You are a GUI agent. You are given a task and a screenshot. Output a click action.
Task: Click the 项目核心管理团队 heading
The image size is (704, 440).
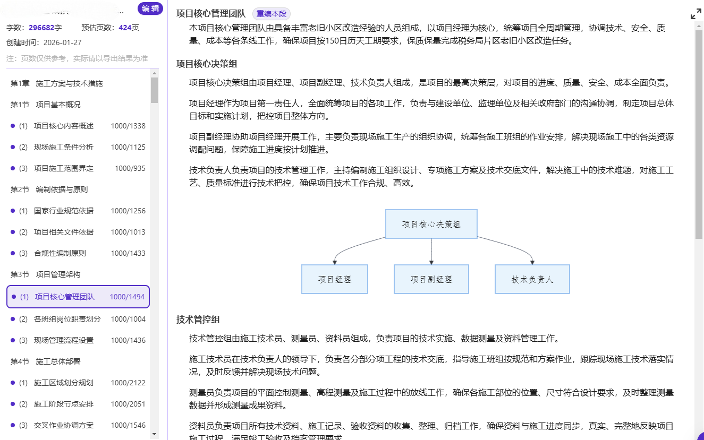tap(211, 14)
